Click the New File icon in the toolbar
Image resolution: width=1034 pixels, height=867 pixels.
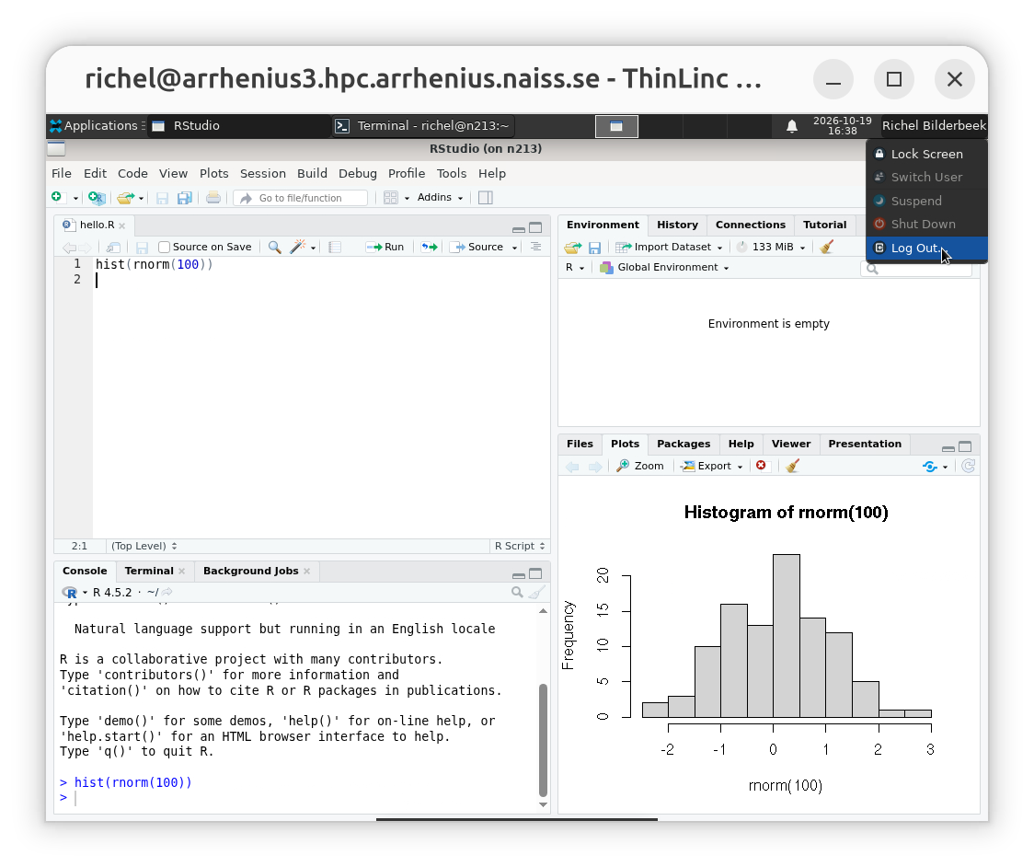point(57,197)
